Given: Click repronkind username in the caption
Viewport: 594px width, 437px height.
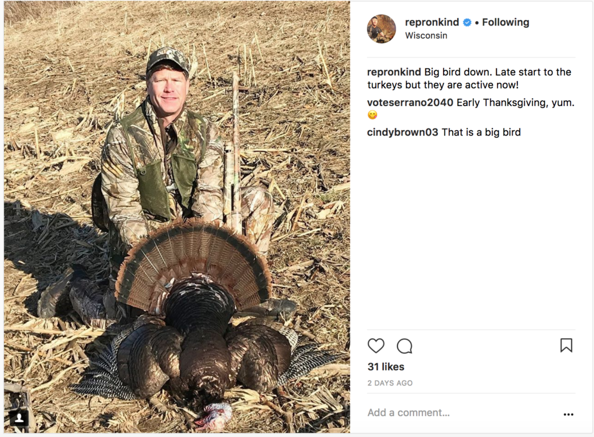Looking at the screenshot, I should pos(394,72).
